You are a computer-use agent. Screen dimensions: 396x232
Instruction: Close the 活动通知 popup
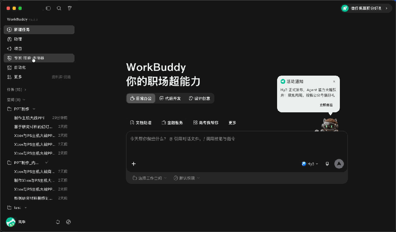[x=334, y=81]
